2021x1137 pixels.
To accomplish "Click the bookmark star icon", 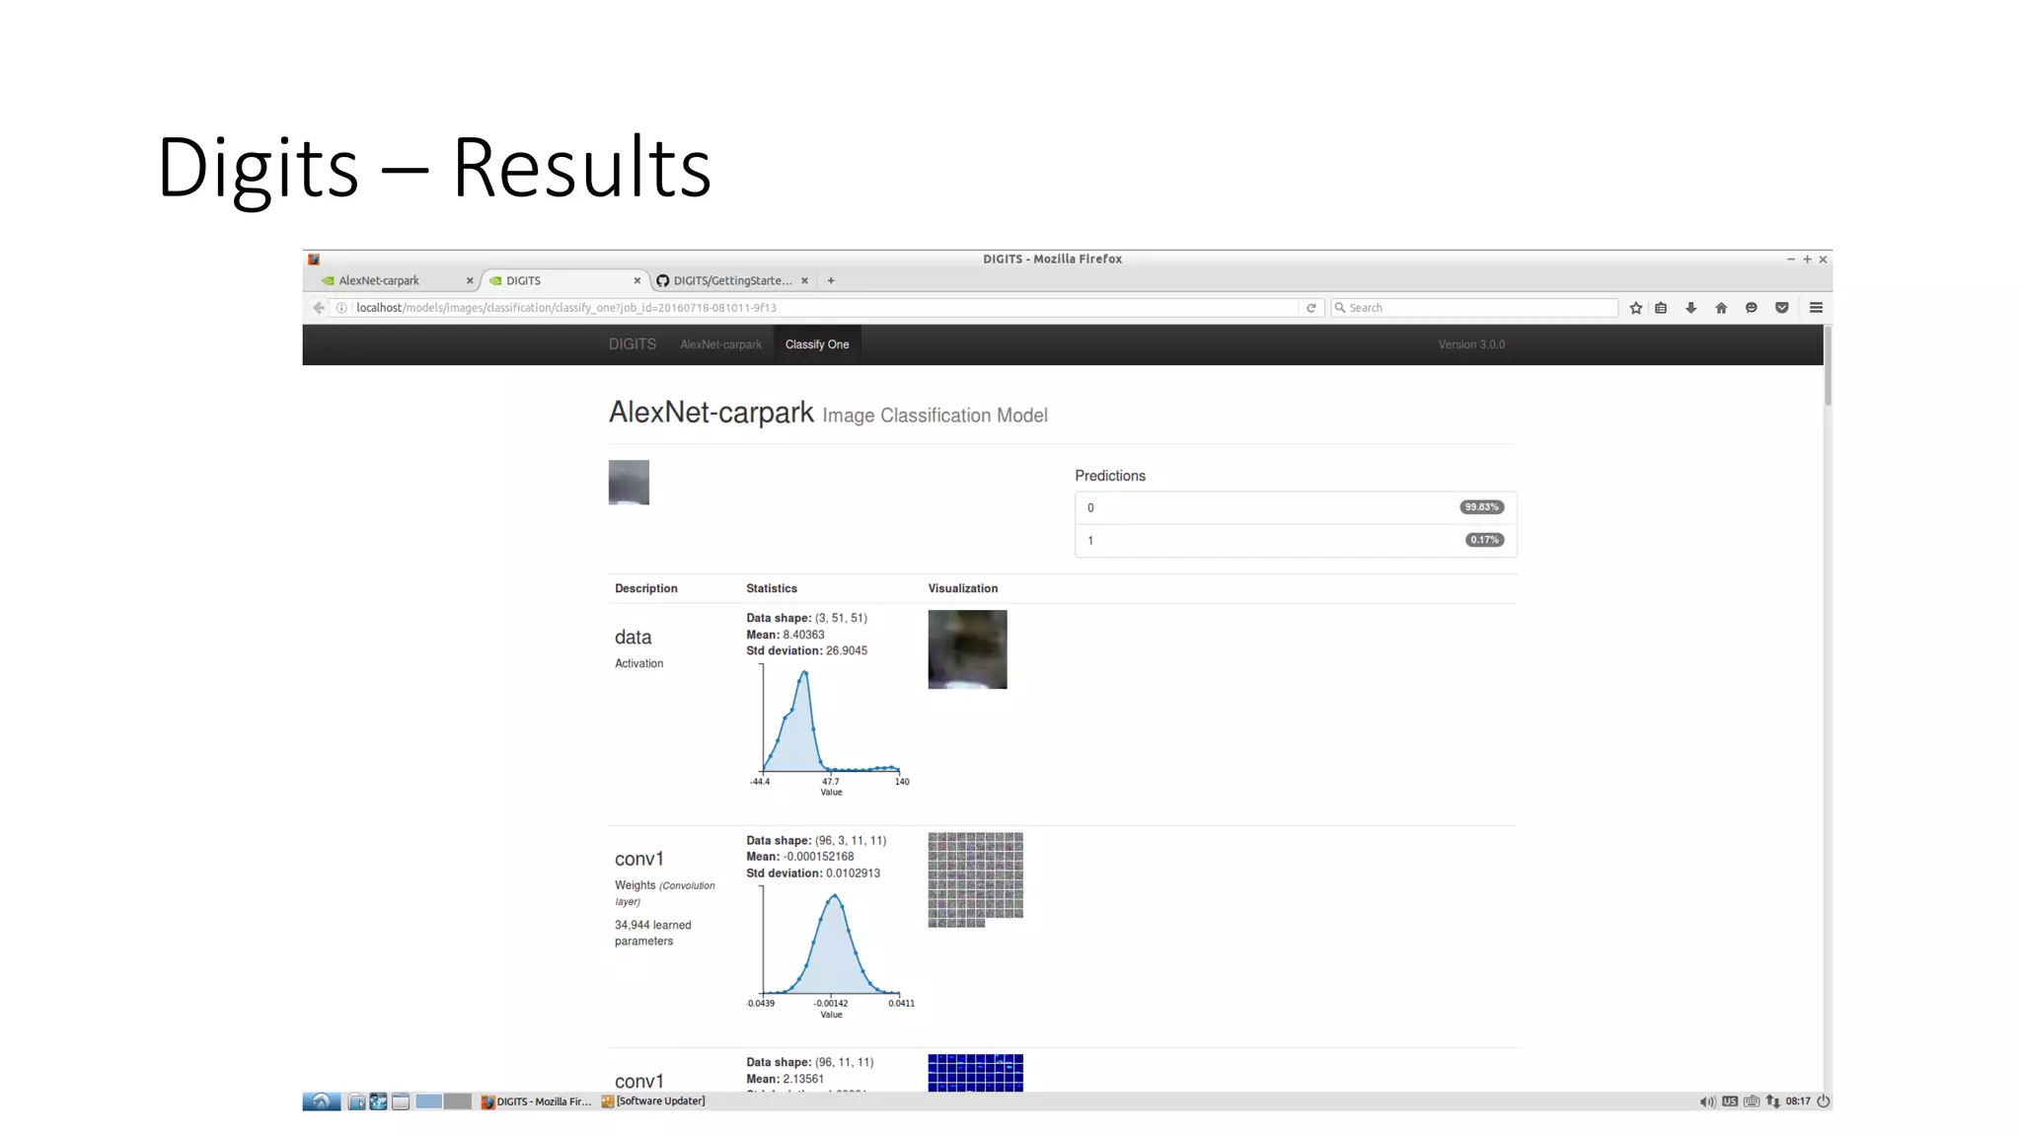I will pyautogui.click(x=1635, y=308).
